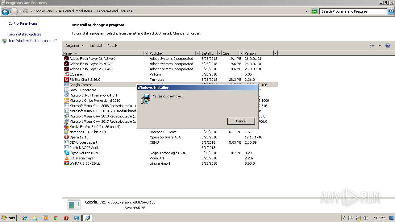395x222 pixels.
Task: Open the Help question mark icon
Action: (388, 46)
